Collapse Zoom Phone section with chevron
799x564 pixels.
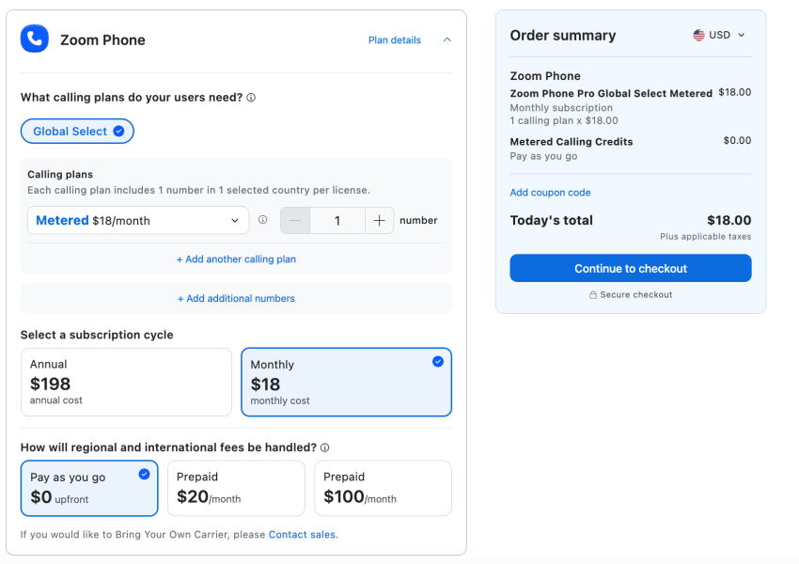pos(446,39)
